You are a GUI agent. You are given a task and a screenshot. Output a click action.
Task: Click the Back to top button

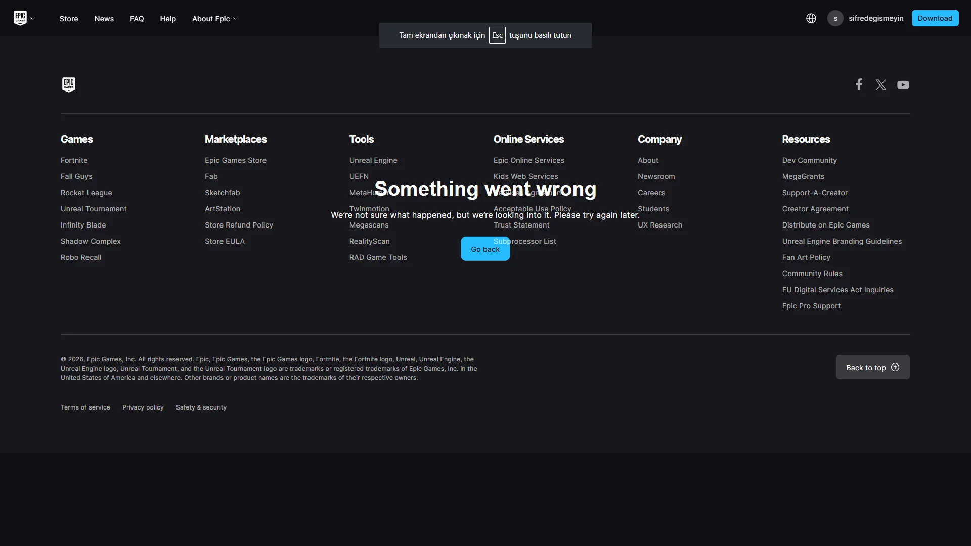872,367
